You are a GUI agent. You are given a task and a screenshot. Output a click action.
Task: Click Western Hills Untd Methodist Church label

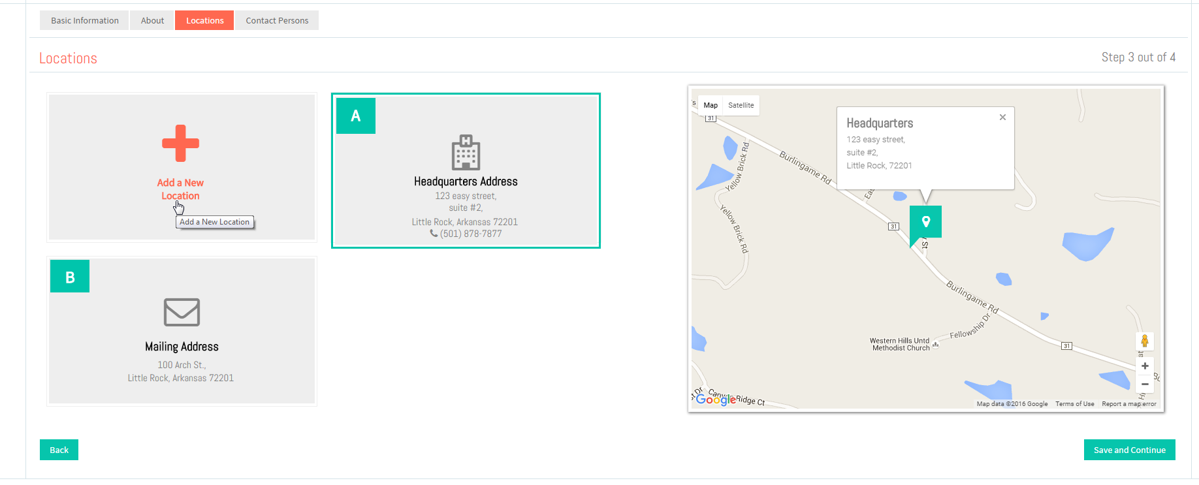900,344
